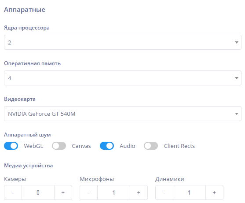Open the video card selection dropdown
The height and width of the screenshot is (203, 245).
tap(123, 114)
